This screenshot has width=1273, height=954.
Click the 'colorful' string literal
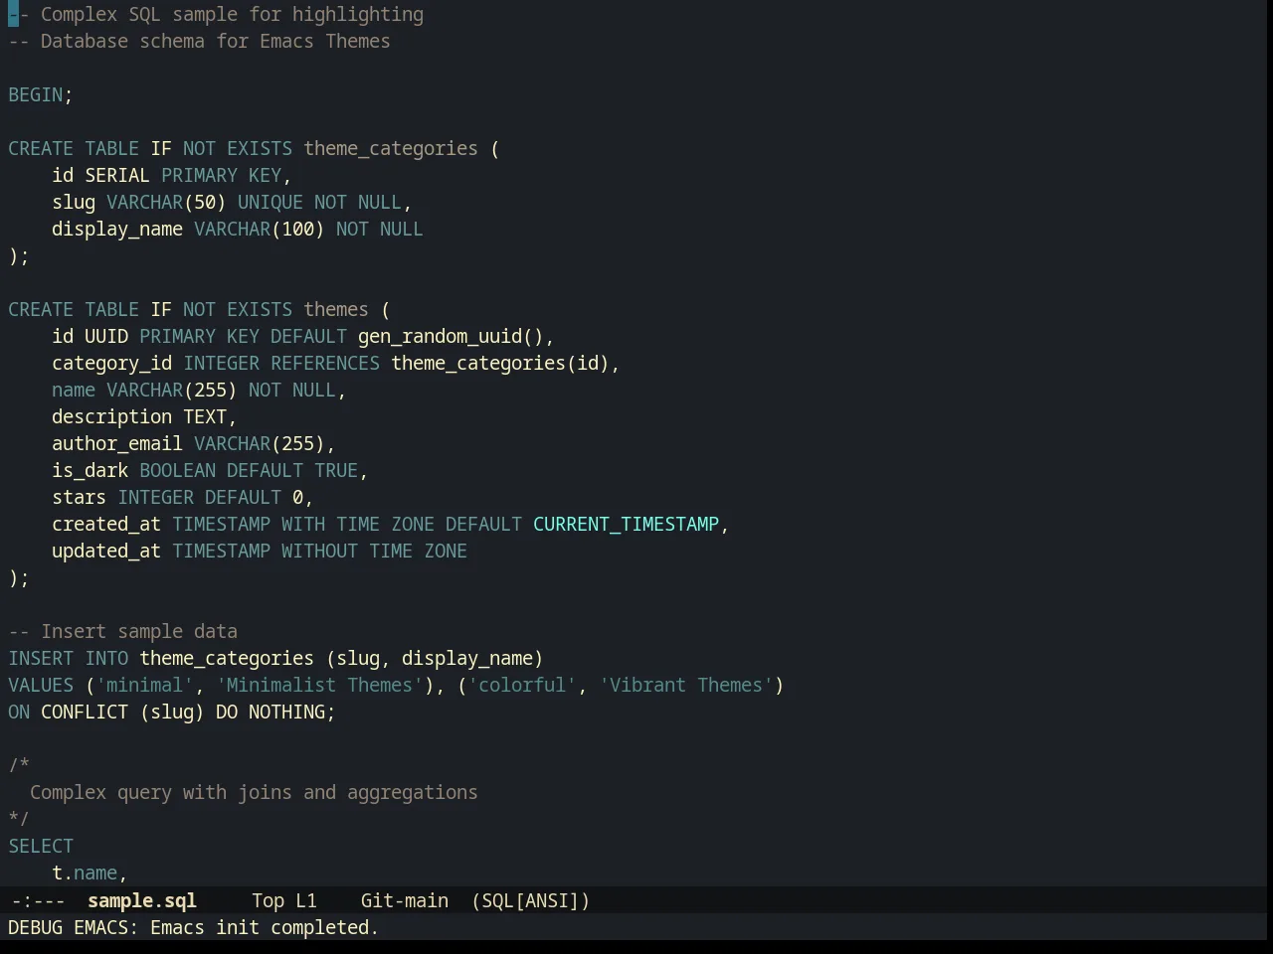[x=522, y=685]
